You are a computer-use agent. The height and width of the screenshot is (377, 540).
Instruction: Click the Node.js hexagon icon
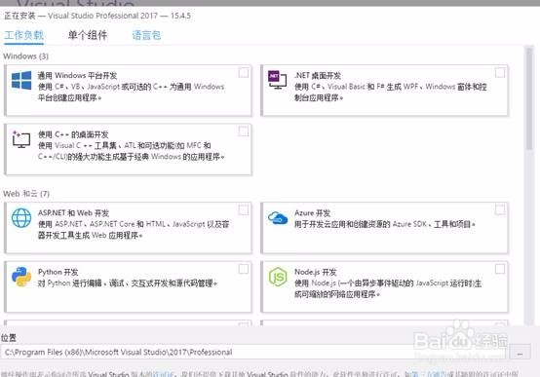[x=278, y=277]
